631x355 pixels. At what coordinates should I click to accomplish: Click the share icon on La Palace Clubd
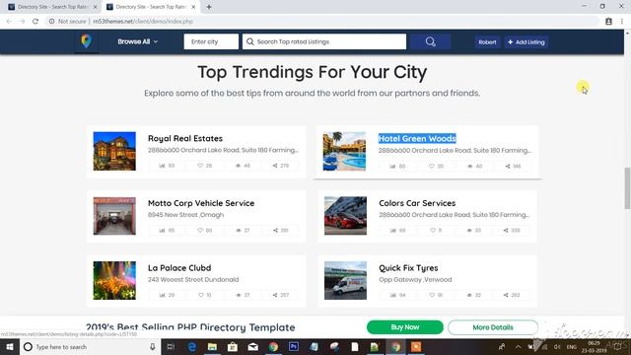tap(275, 295)
